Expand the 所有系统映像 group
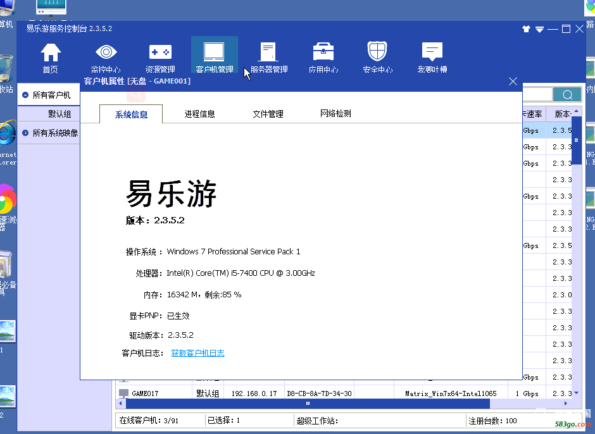This screenshot has width=595, height=434. point(25,133)
